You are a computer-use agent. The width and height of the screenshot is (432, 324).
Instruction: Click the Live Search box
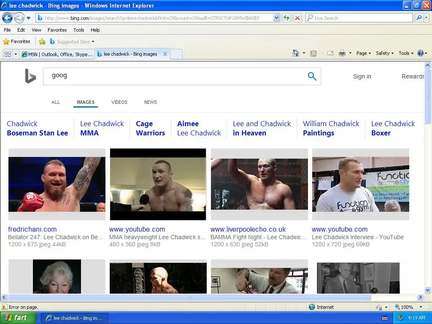(359, 18)
